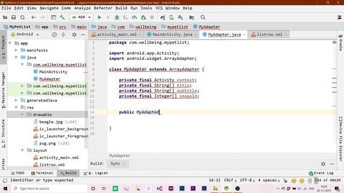Select MainActivity in project tree
Screen dimensions: 344x193
click(53, 71)
